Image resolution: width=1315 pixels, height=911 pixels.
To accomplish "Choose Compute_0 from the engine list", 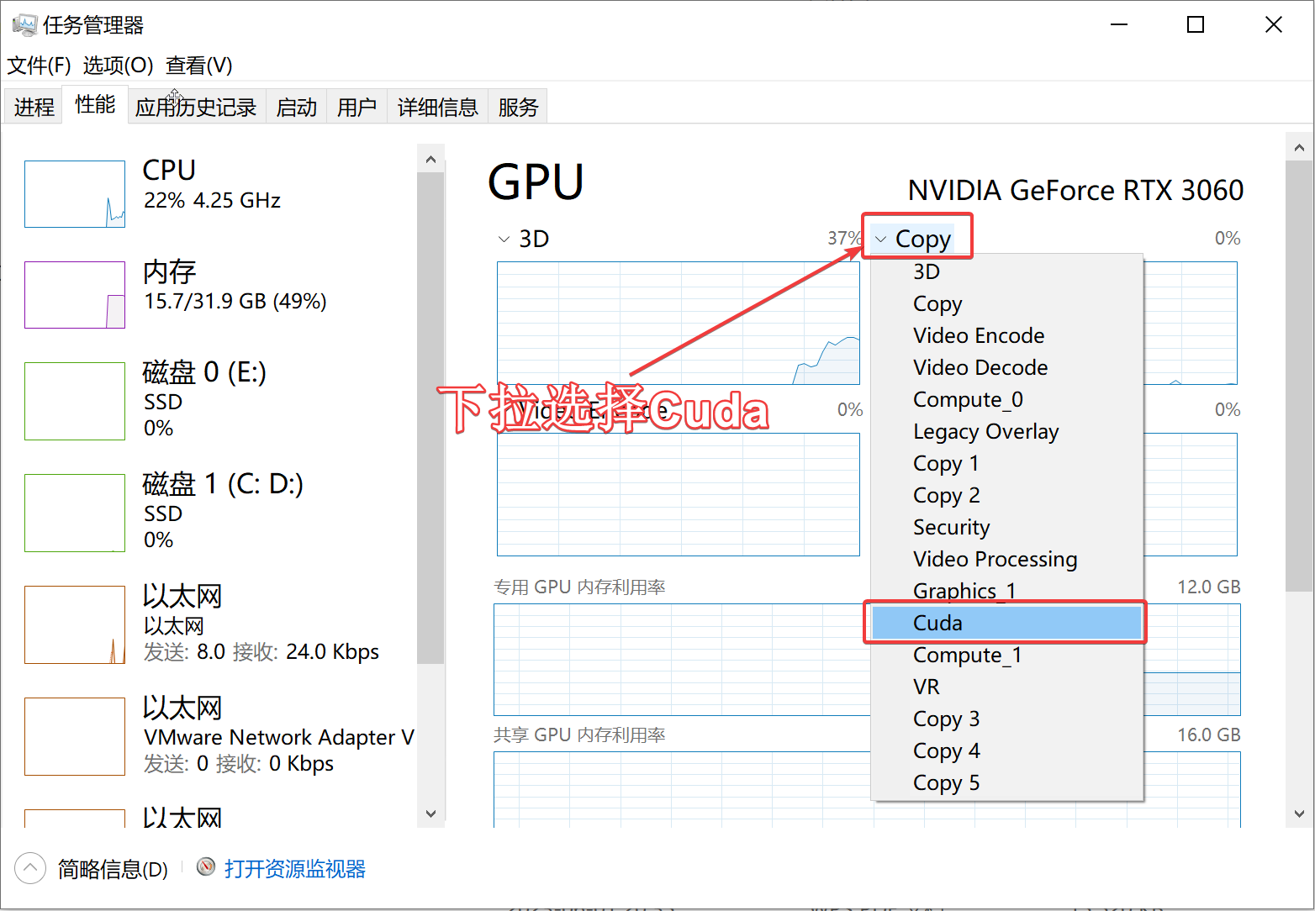I will tap(1007, 399).
